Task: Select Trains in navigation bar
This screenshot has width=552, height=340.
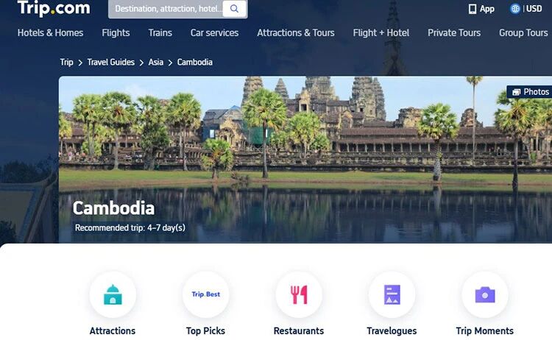Action: pos(160,32)
